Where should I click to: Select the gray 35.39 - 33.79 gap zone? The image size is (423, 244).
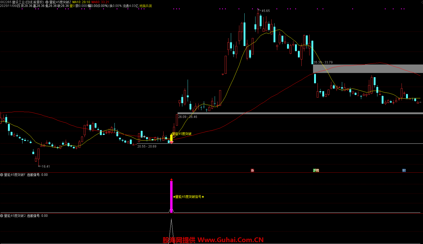(x=368, y=69)
